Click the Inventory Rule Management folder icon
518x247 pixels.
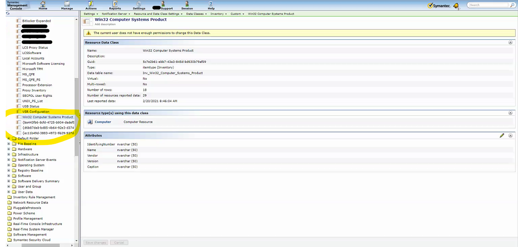tap(10, 197)
